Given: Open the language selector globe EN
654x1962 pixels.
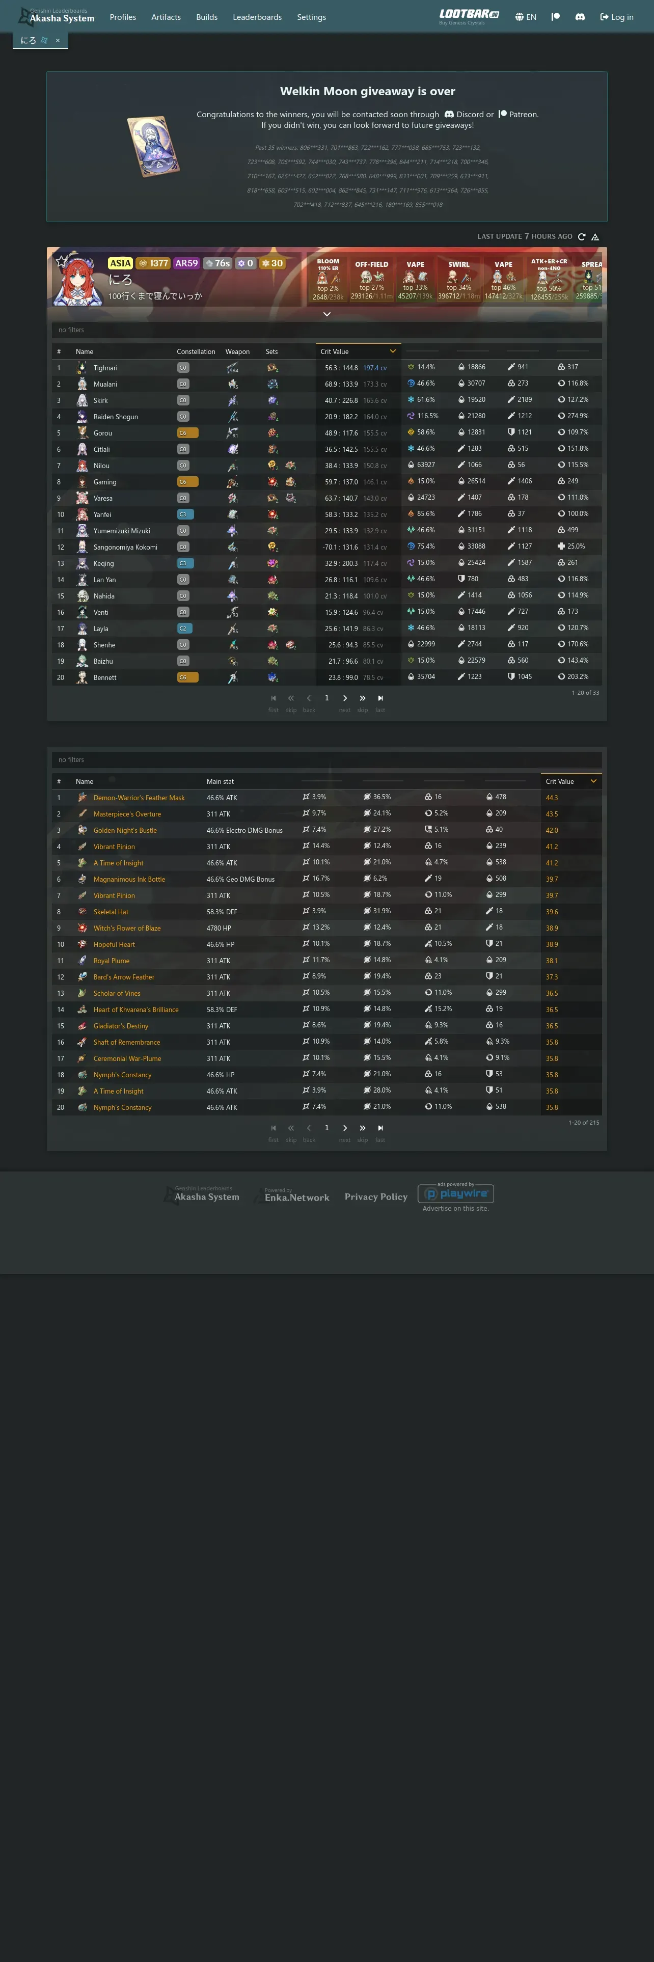Looking at the screenshot, I should [525, 17].
